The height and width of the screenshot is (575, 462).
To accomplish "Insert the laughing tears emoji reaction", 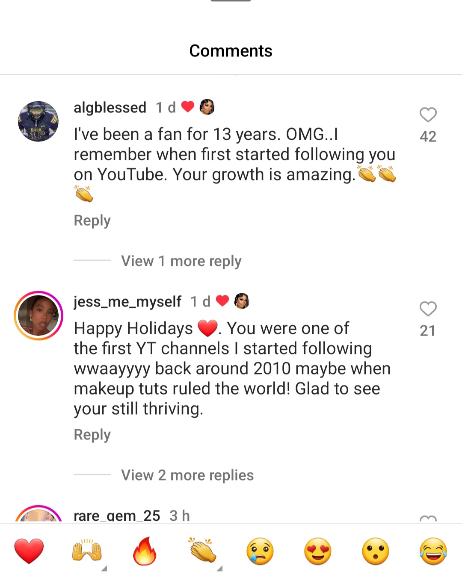I will [433, 551].
